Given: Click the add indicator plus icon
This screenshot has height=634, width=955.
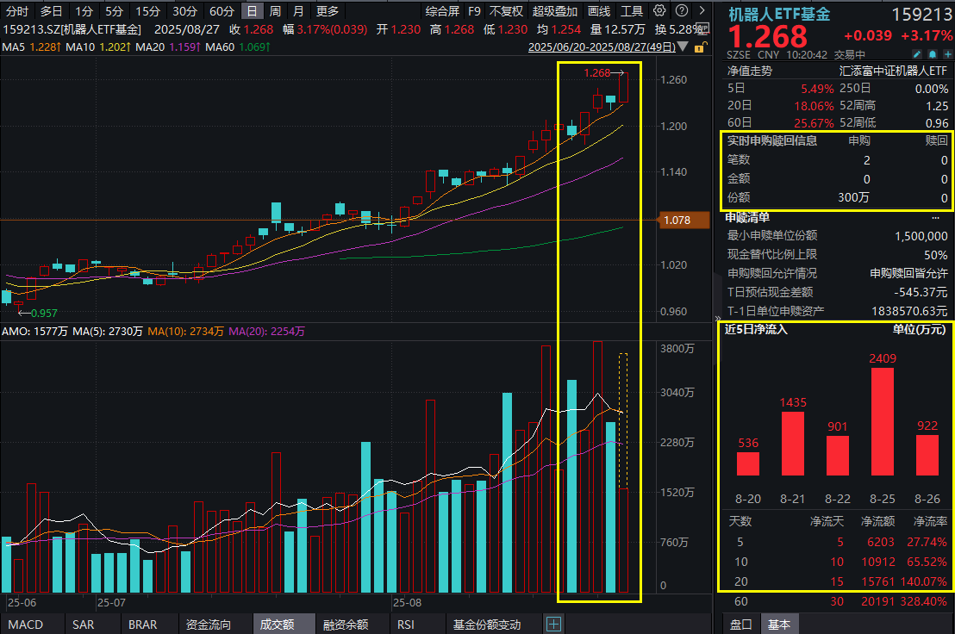Looking at the screenshot, I should click(553, 624).
